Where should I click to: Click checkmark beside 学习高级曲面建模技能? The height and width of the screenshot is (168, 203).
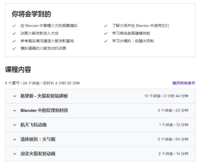tap(106, 34)
